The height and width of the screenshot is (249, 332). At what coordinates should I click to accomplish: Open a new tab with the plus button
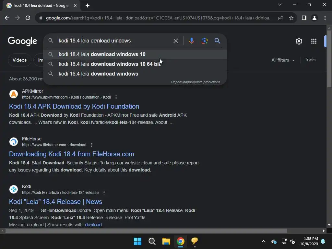pyautogui.click(x=88, y=6)
